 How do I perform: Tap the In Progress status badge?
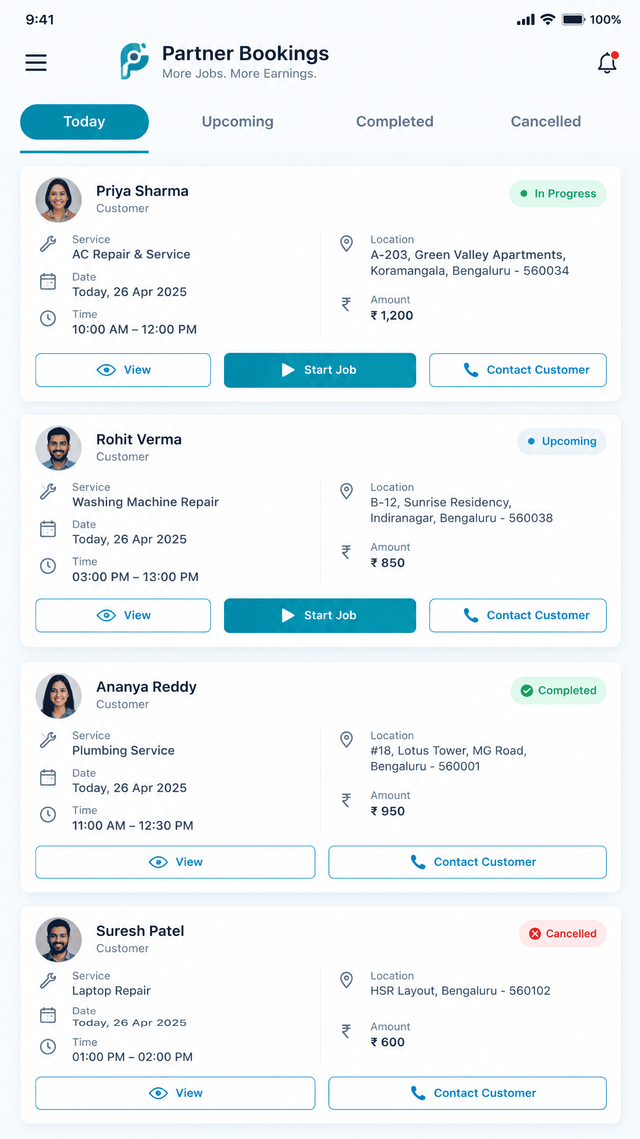click(558, 194)
